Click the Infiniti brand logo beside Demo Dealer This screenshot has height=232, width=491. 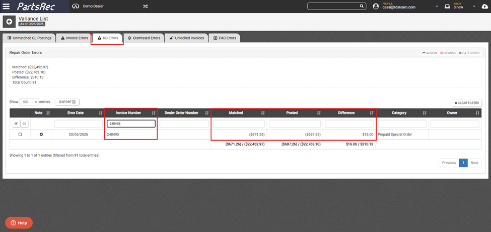tap(75, 6)
